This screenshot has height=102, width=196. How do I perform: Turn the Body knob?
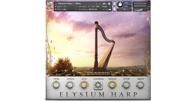pos(84,85)
